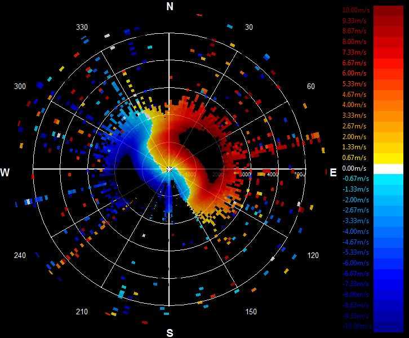This screenshot has height=338, width=409.
Task: Select the 120 degree azimuth label
Action: click(x=313, y=255)
